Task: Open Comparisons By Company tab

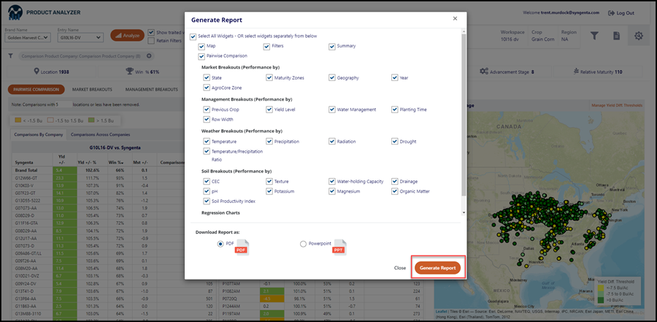Action: pyautogui.click(x=39, y=134)
